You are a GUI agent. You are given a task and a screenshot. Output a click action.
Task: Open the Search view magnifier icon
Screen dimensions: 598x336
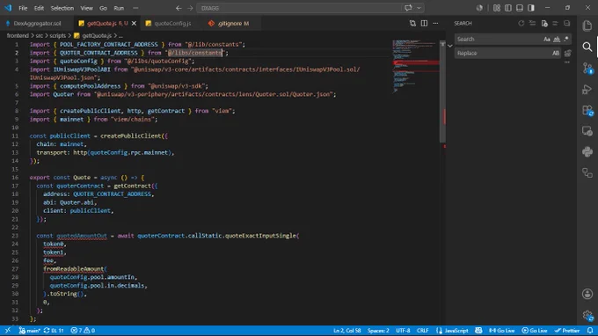coord(587,47)
